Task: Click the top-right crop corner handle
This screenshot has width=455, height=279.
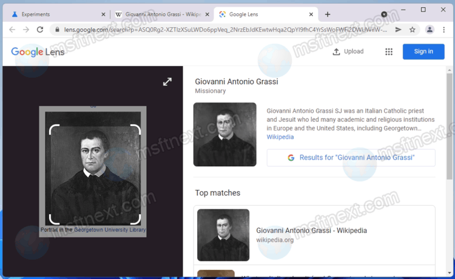Action: [136, 130]
